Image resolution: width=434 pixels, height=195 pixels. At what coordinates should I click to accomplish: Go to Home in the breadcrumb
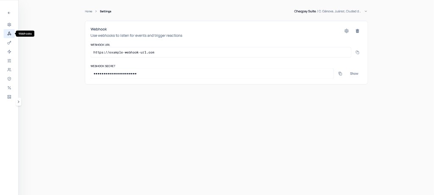pyautogui.click(x=89, y=11)
